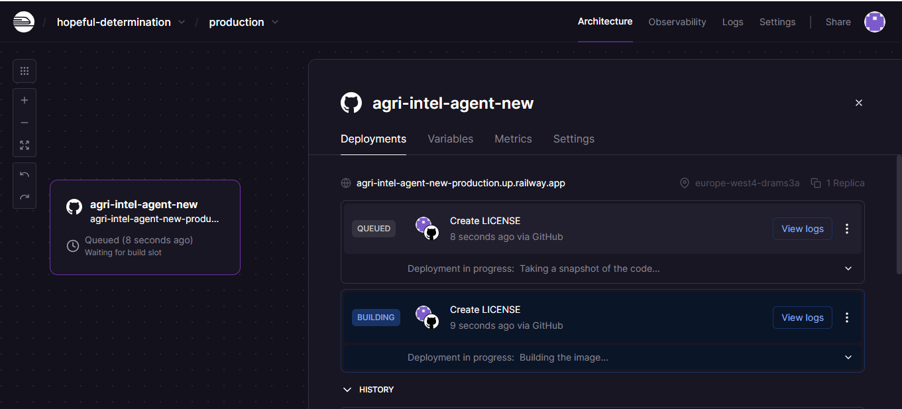
Task: Toggle the canvas grid dots icon
Action: [x=25, y=71]
